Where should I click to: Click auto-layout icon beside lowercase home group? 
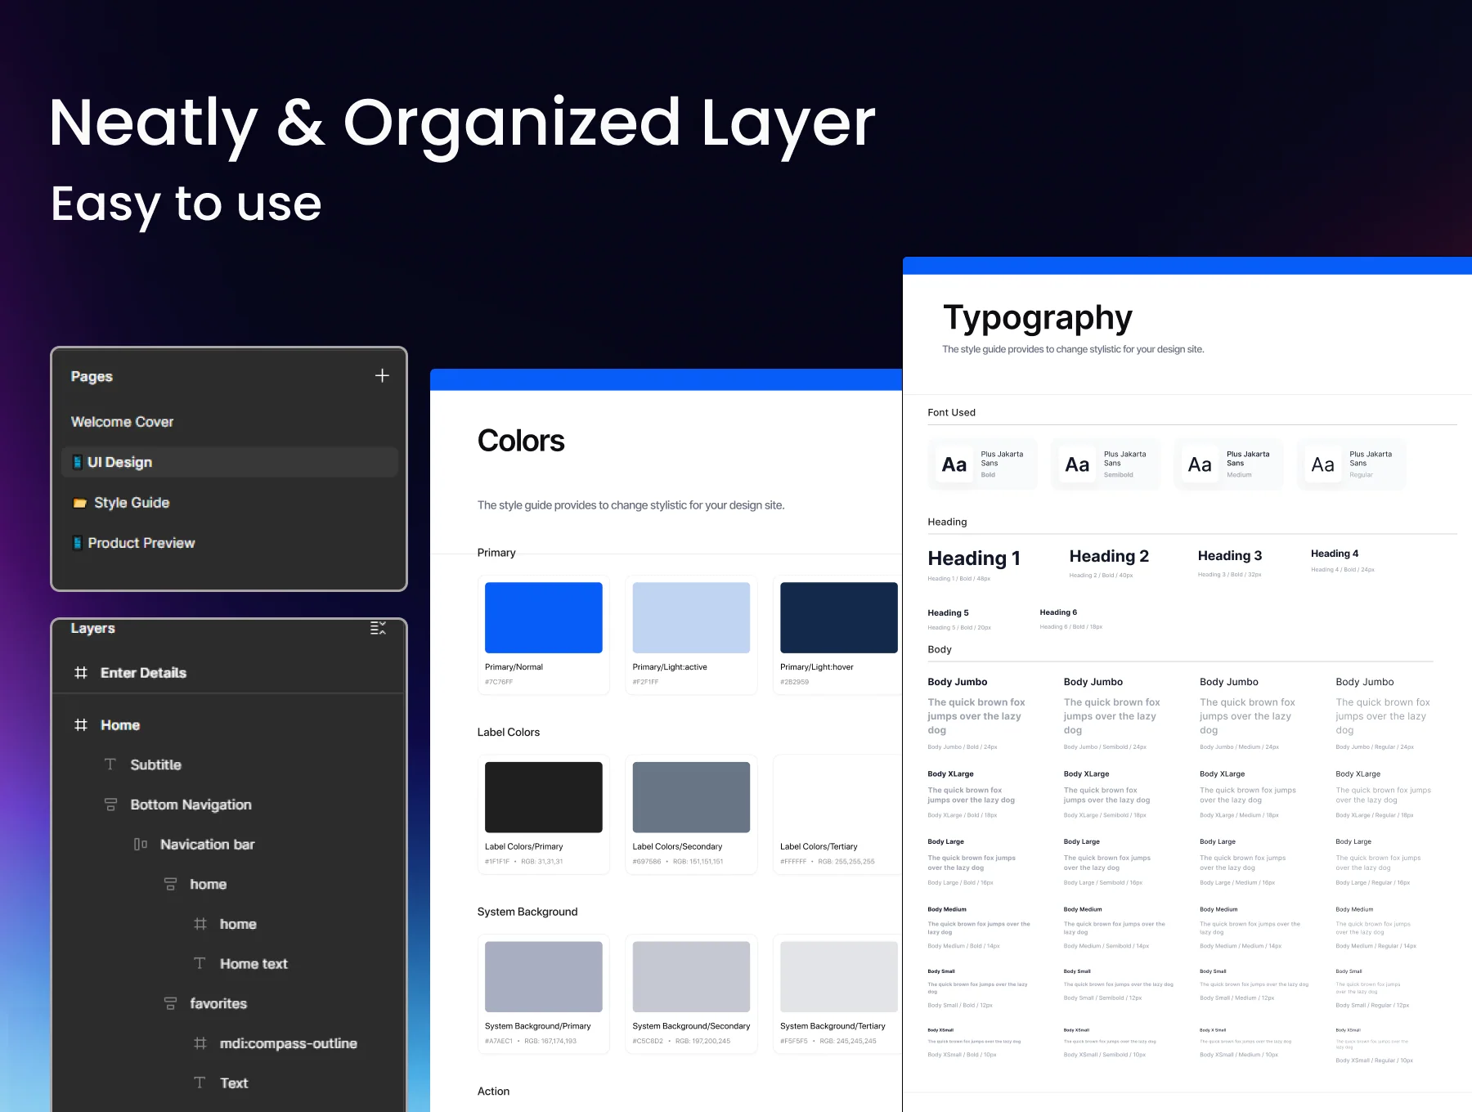[x=170, y=884]
